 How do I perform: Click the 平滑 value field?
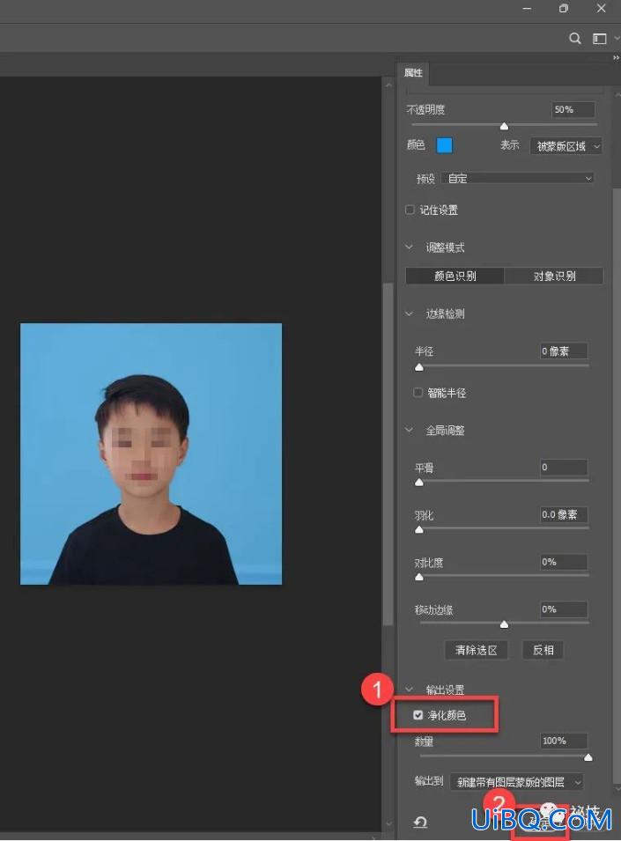(564, 468)
